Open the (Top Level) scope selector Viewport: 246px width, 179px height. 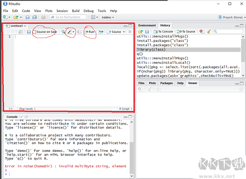coord(27,109)
